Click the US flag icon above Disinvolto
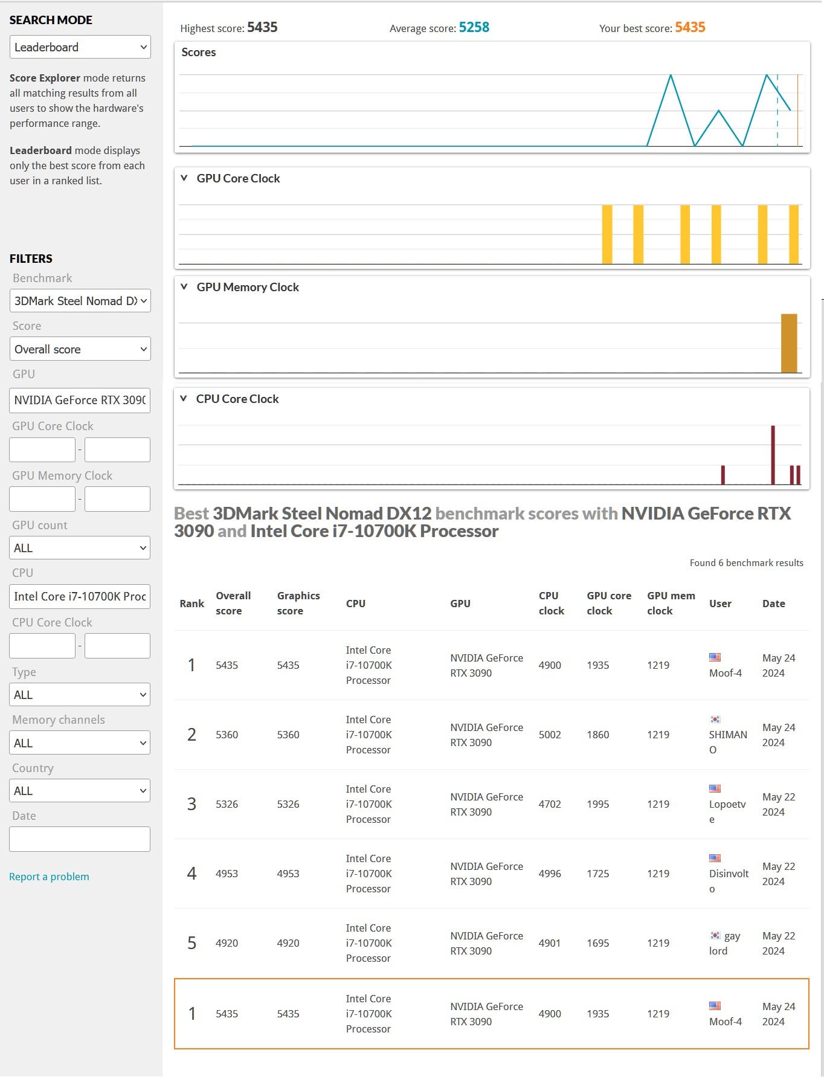The width and height of the screenshot is (824, 1082). pyautogui.click(x=715, y=858)
